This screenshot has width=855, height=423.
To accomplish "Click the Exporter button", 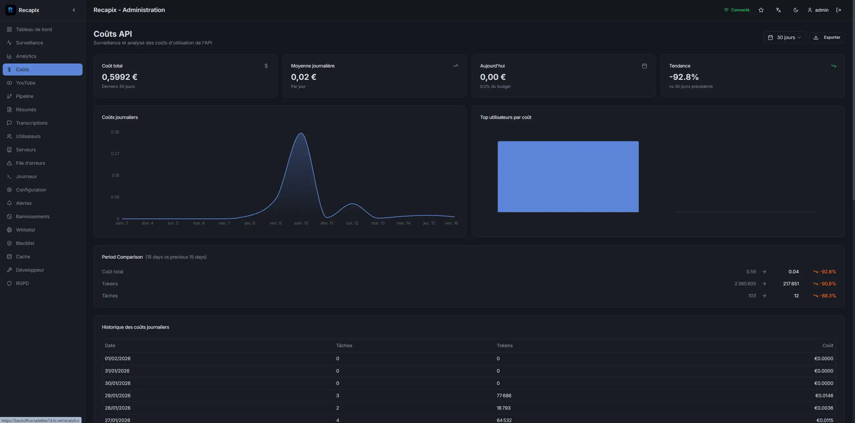I will coord(826,37).
